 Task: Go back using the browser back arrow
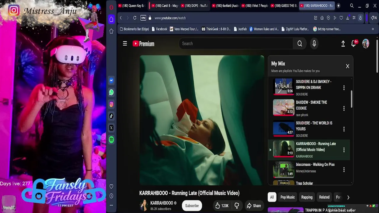click(x=121, y=18)
